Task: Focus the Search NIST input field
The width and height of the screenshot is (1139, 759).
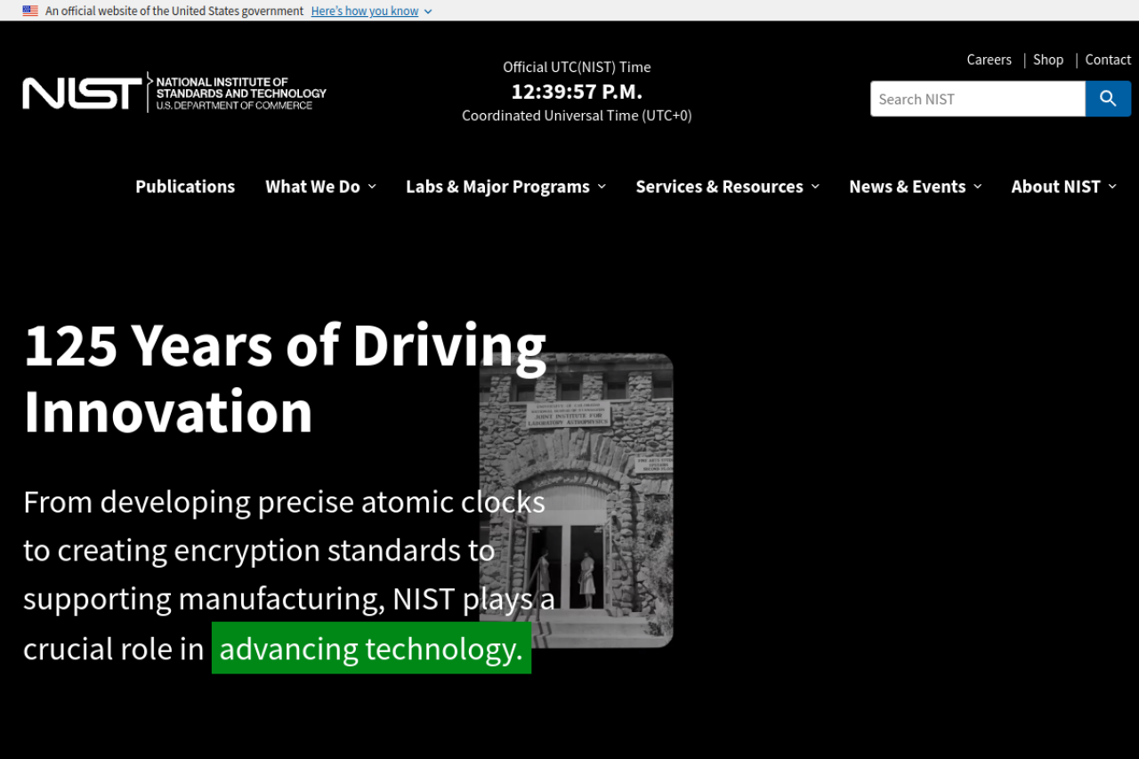Action: coord(977,99)
